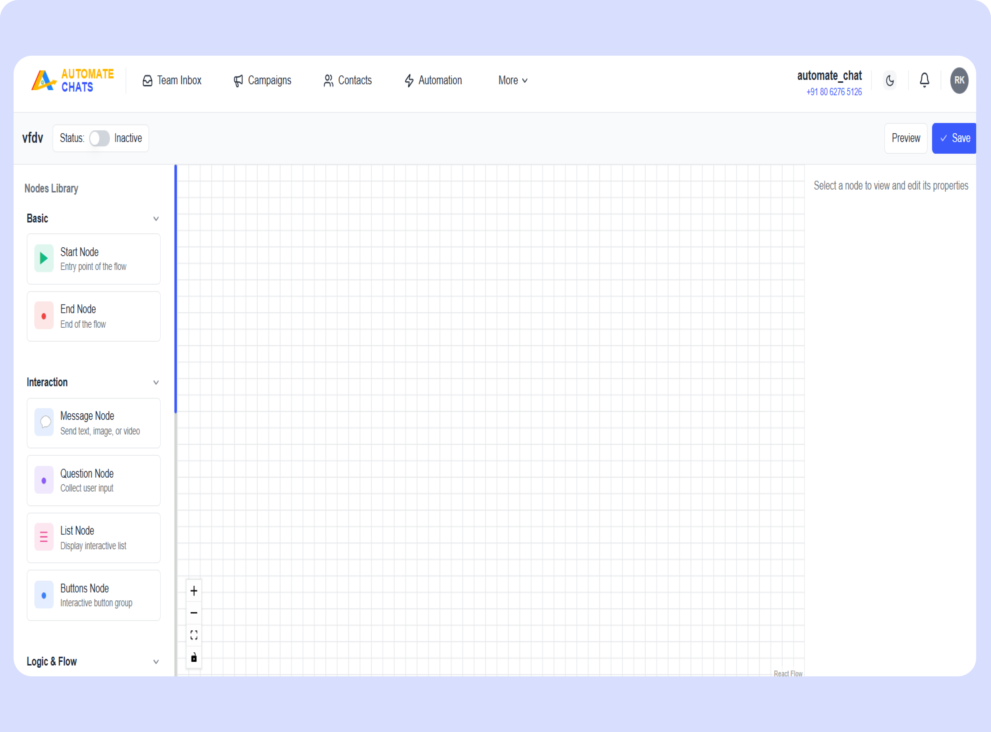Select the Buttons Node card
991x732 pixels.
click(x=93, y=595)
